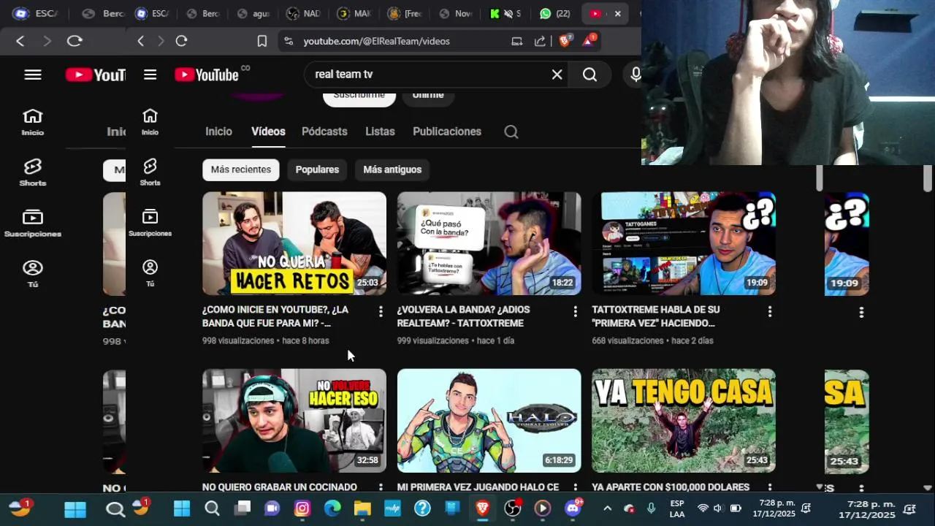This screenshot has height=526, width=935.
Task: Open the volume speaker tray icon
Action: click(x=718, y=508)
